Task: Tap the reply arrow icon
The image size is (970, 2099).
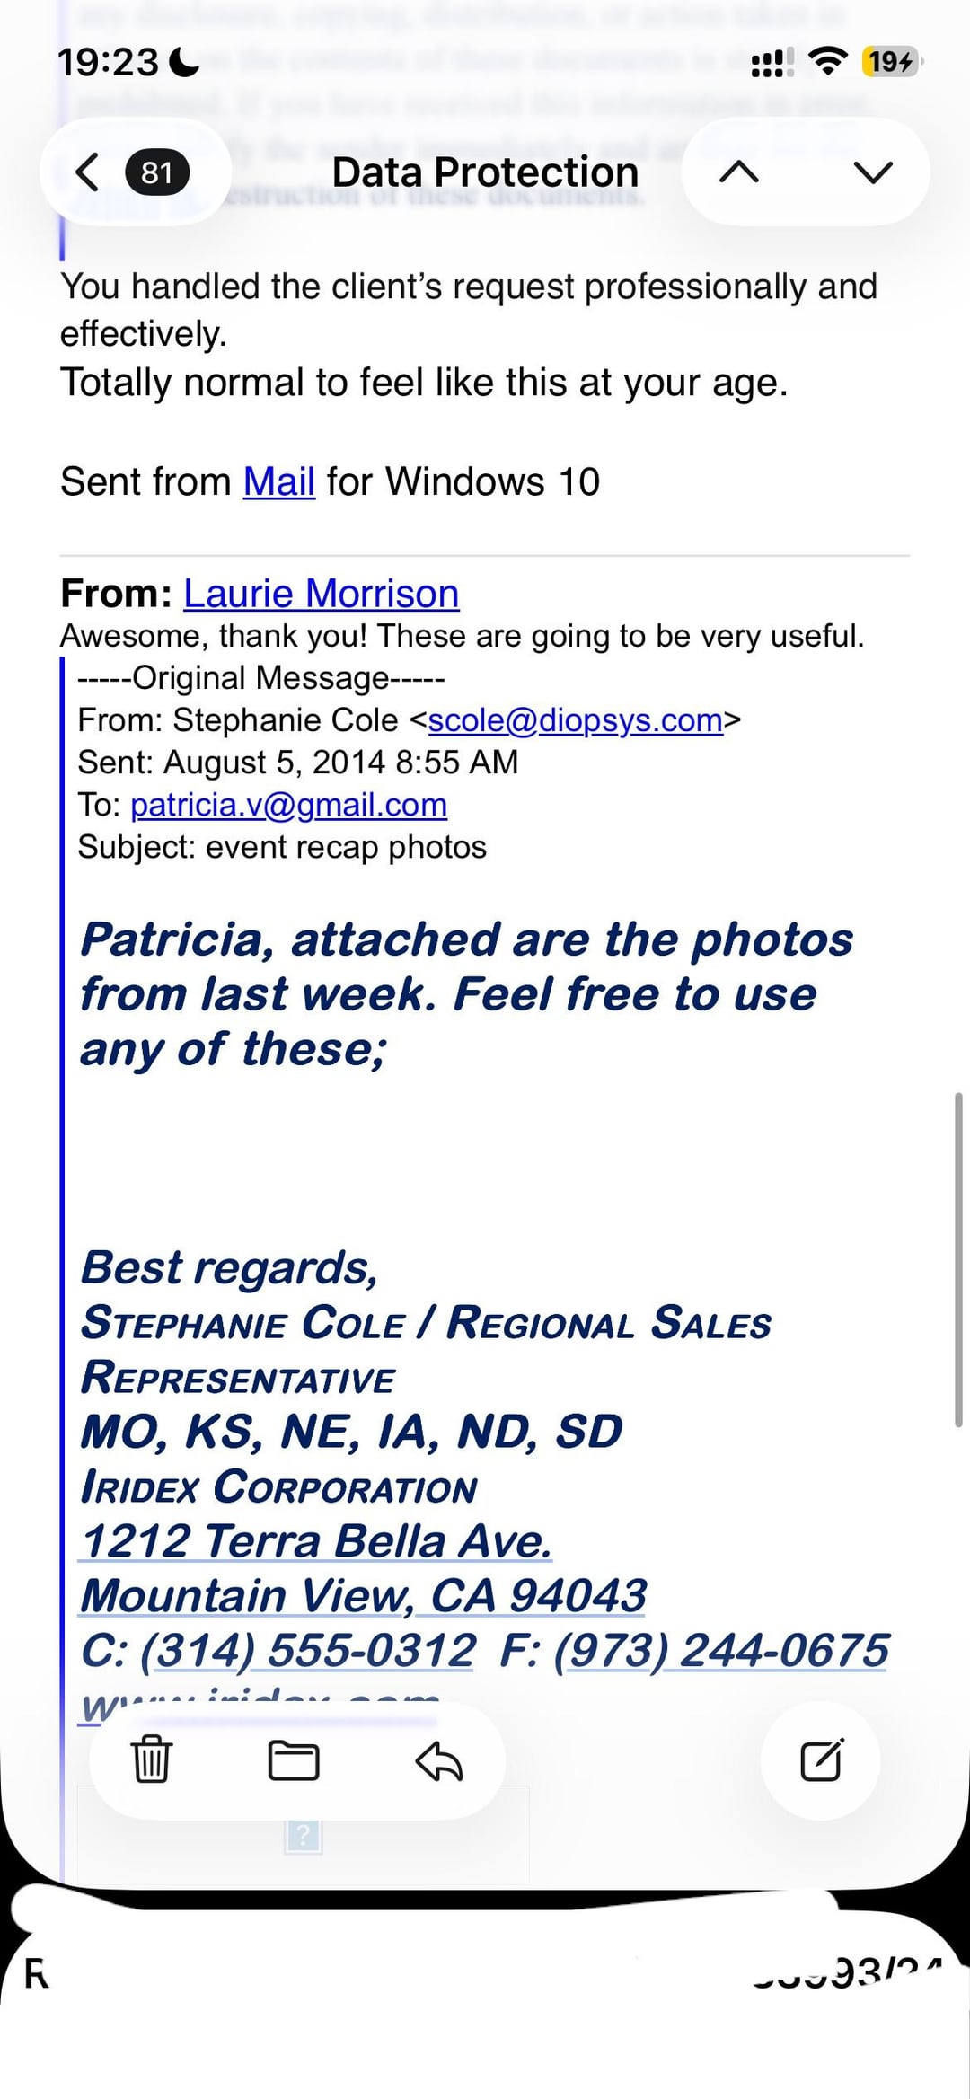Action: [x=438, y=1759]
